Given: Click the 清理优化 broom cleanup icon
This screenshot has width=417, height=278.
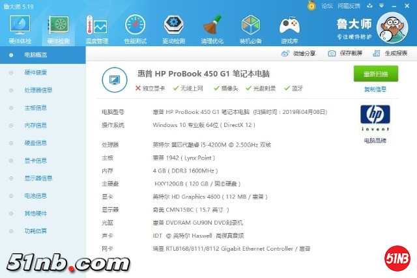Looking at the screenshot, I should (x=211, y=27).
